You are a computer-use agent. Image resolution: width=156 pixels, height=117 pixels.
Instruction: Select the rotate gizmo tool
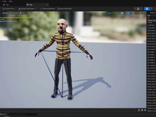(110, 13)
